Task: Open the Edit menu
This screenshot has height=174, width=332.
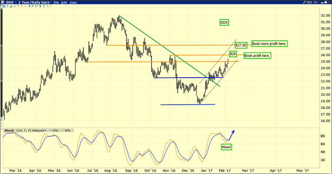Action: pos(64,3)
